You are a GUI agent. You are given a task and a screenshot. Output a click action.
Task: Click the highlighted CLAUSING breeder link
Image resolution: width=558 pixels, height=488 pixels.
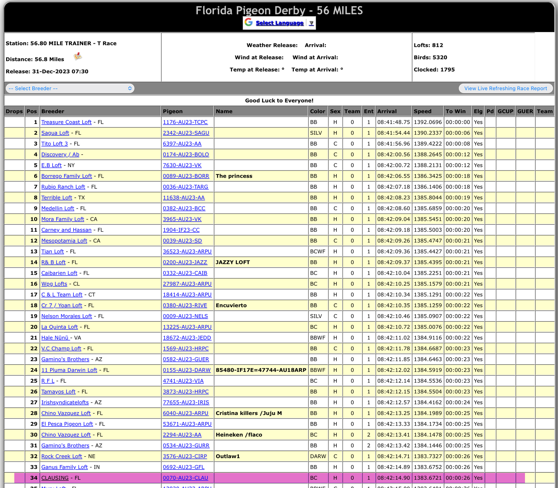point(55,478)
